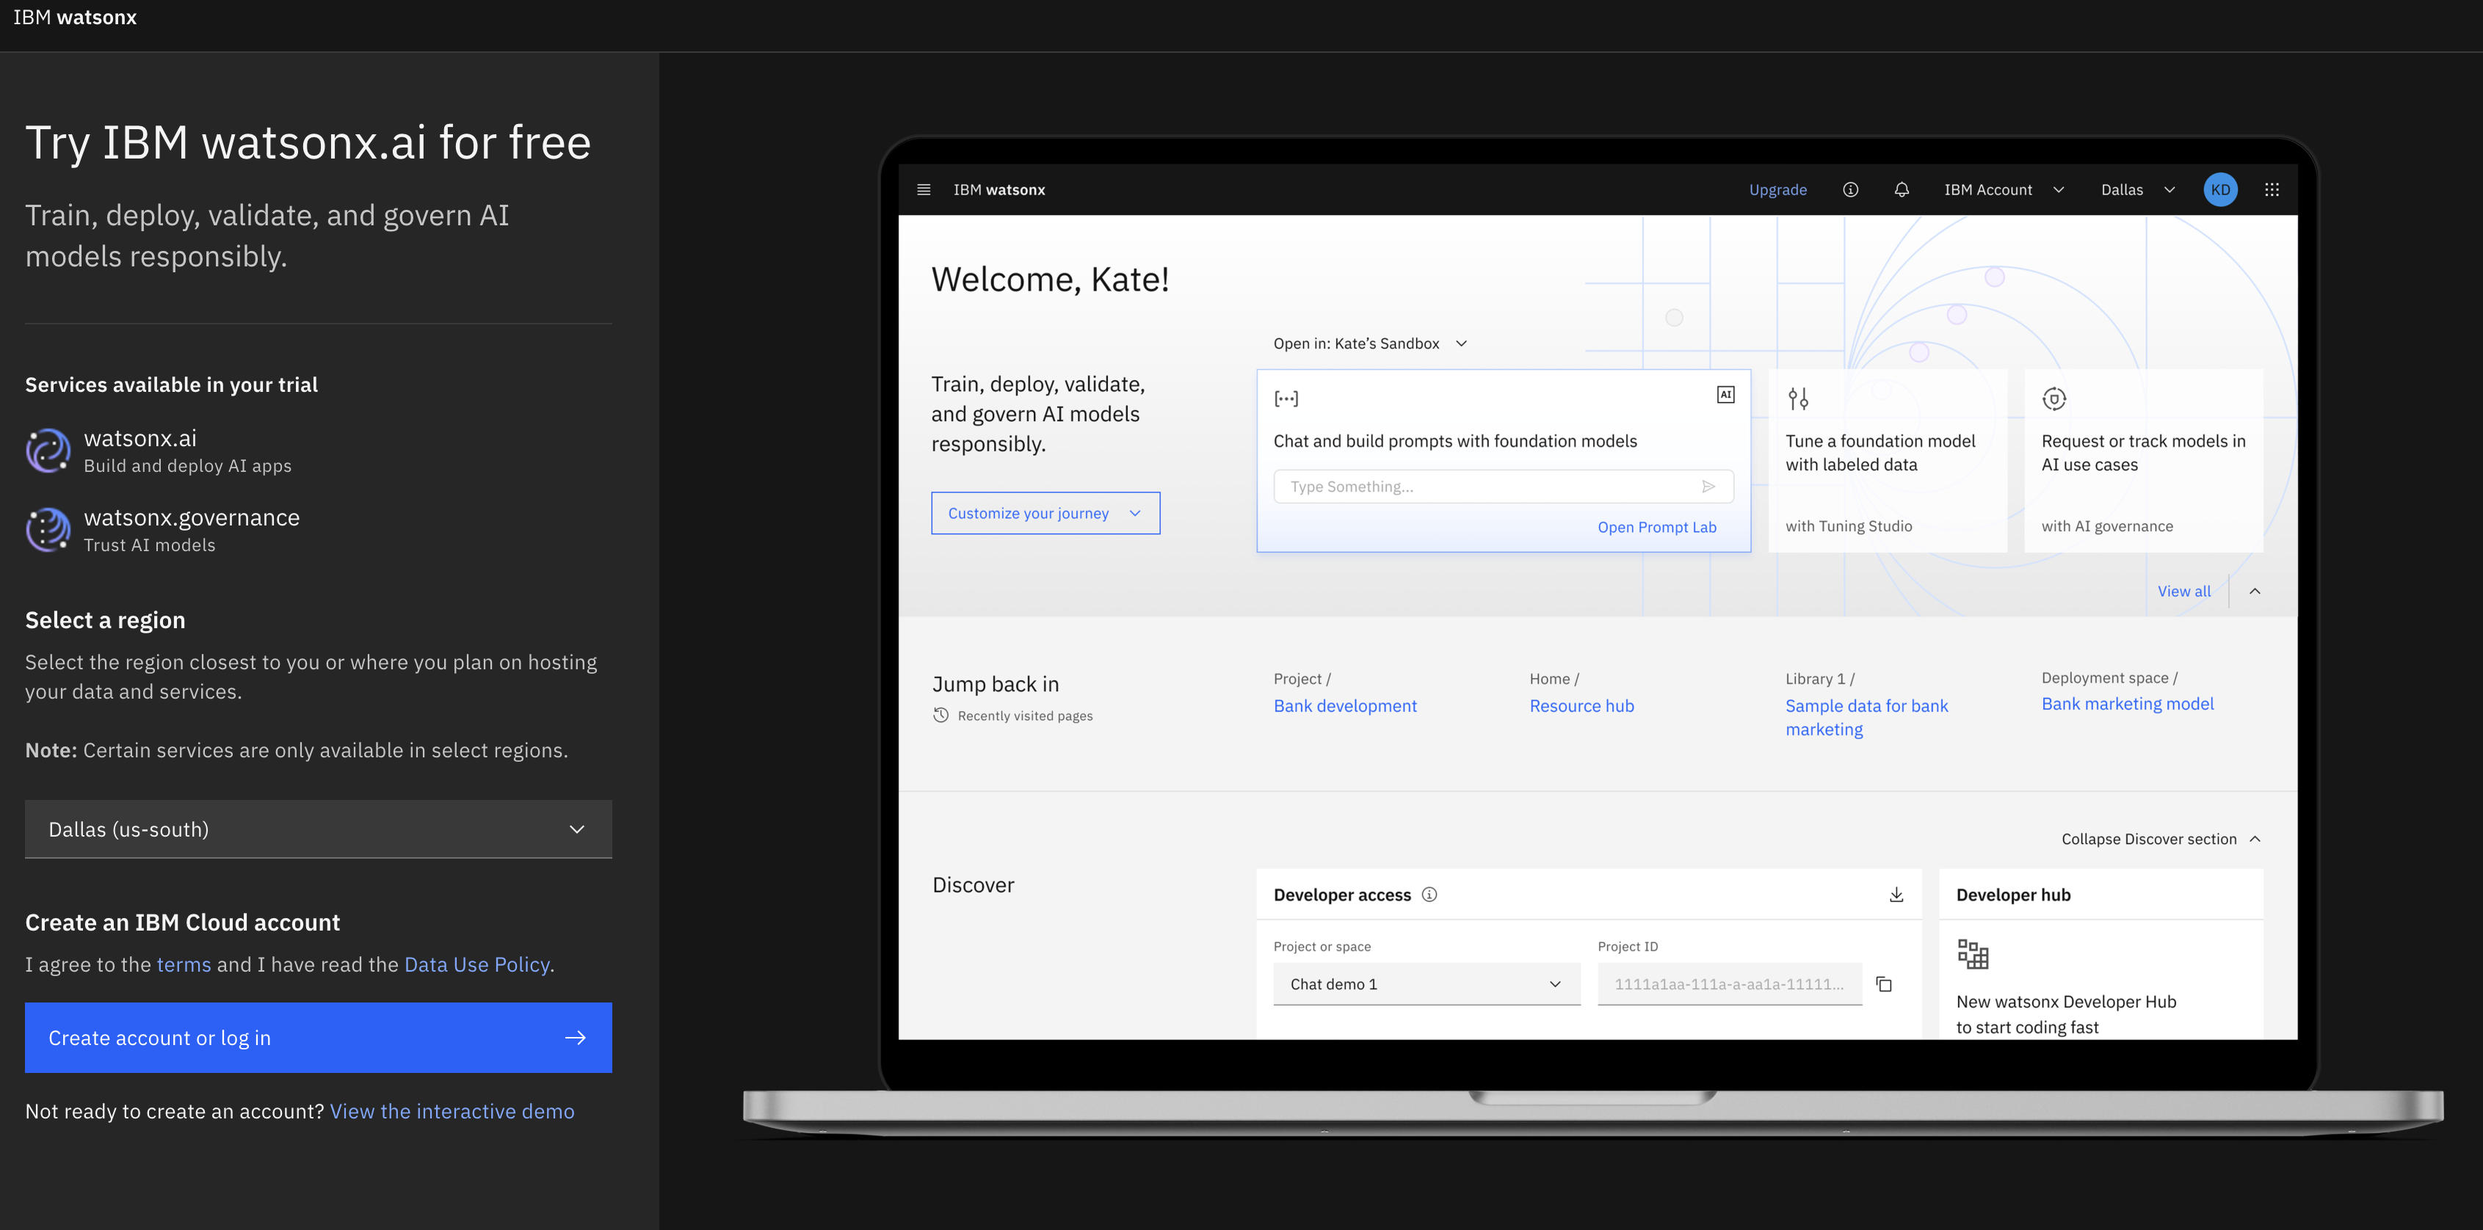Copy the Project ID

point(1883,984)
